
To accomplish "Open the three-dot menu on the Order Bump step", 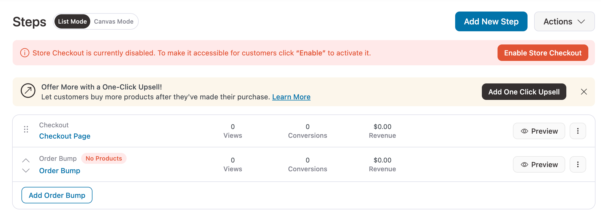I will pyautogui.click(x=578, y=164).
